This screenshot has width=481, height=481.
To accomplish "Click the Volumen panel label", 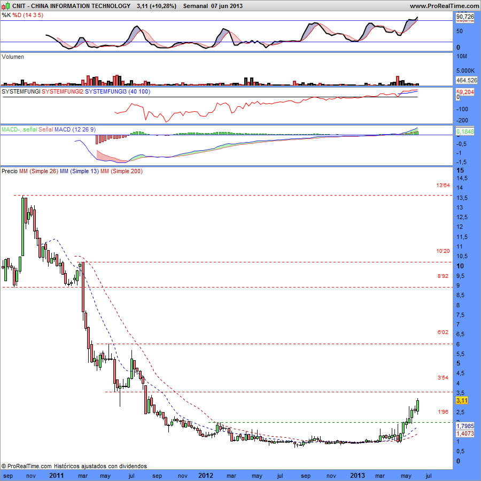I will 13,57.
